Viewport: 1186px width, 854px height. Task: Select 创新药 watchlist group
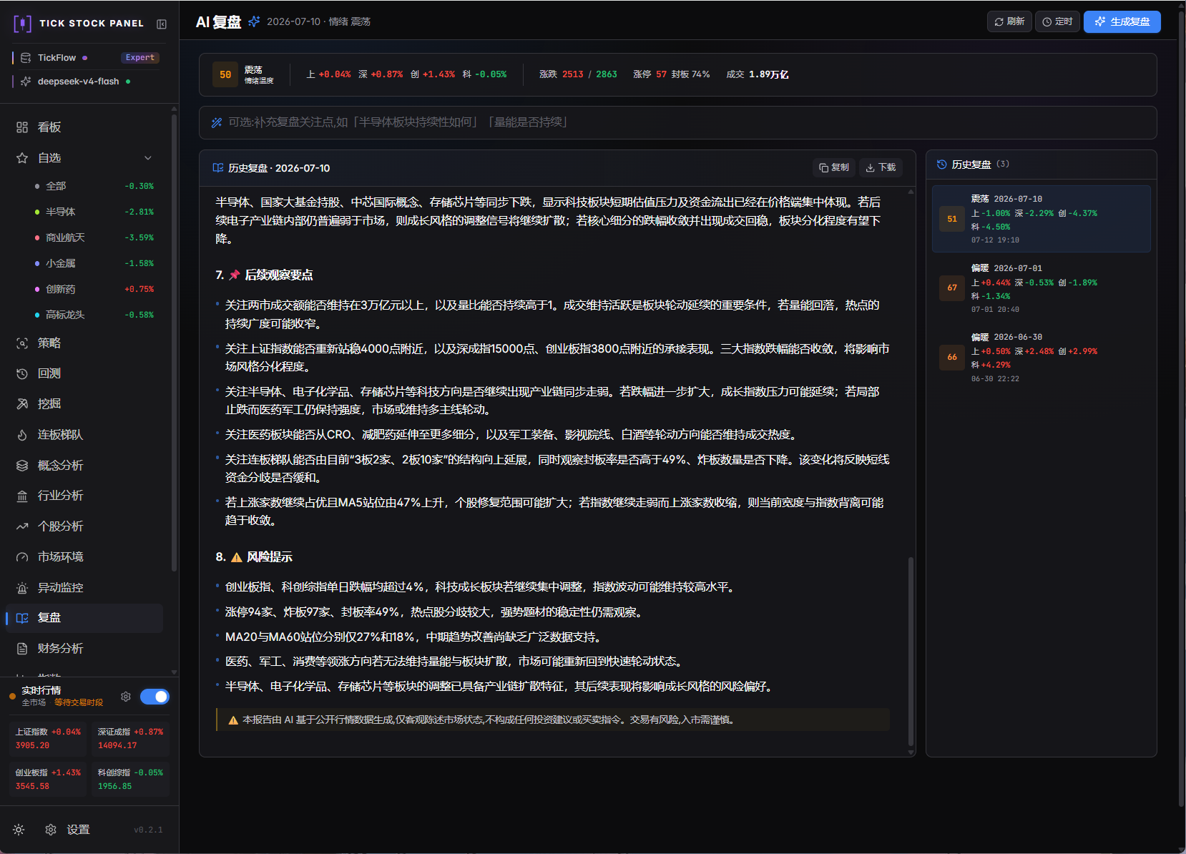[94, 289]
